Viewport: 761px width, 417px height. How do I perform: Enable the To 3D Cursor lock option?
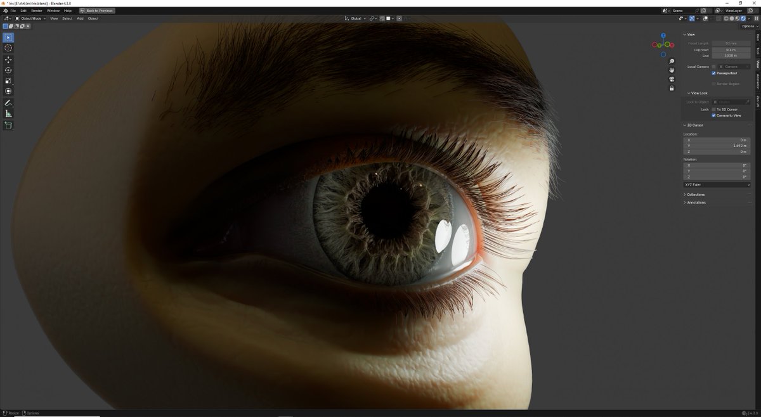click(714, 109)
